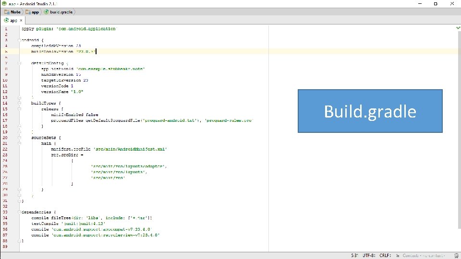Click the applicationId line
The image size is (461, 259).
coord(93,69)
